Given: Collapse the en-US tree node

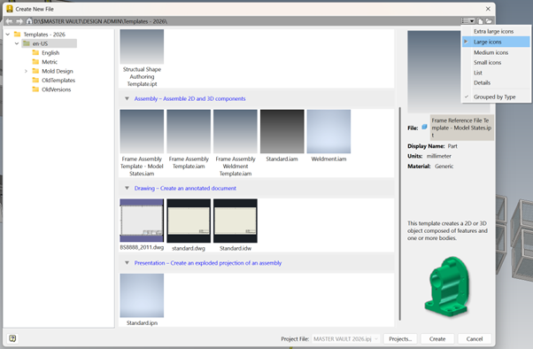Looking at the screenshot, I should [x=17, y=43].
